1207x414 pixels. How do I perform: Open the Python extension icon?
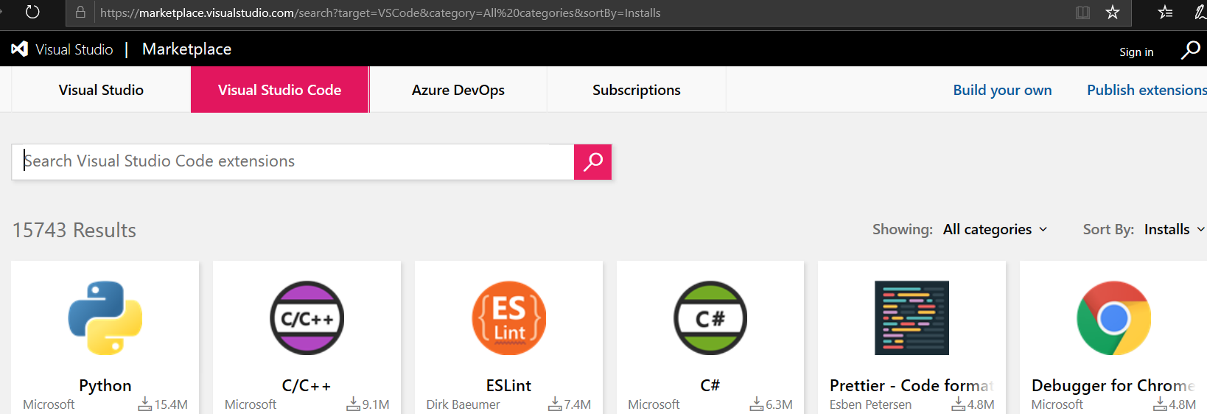105,317
